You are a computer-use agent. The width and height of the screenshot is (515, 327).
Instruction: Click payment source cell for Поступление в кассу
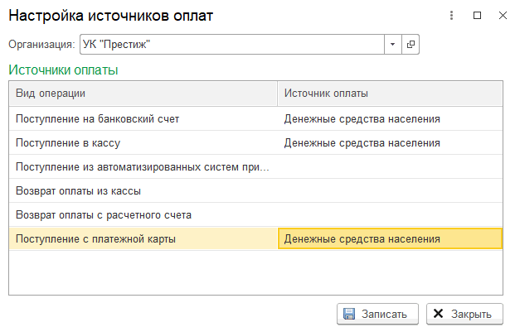click(x=391, y=142)
